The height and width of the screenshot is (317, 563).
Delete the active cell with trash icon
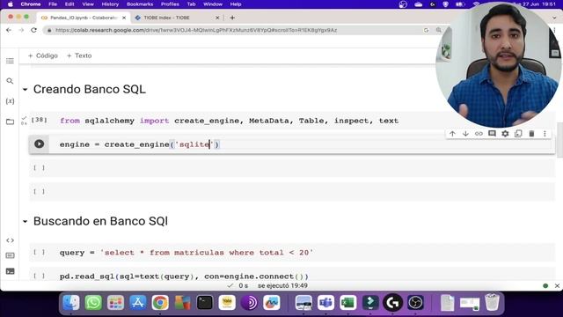531,134
